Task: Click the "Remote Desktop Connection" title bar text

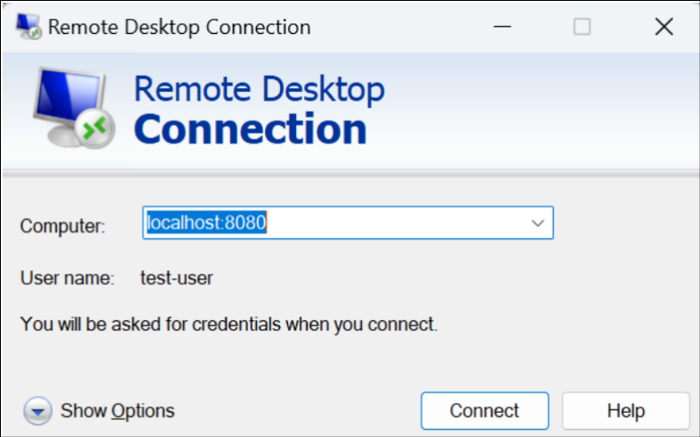Action: point(179,27)
